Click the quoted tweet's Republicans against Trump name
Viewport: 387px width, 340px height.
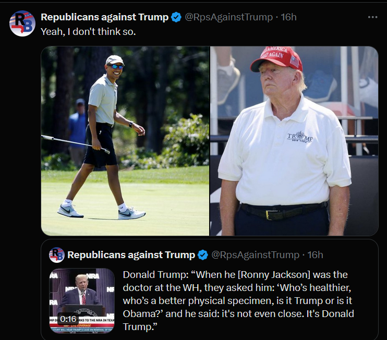tap(131, 255)
